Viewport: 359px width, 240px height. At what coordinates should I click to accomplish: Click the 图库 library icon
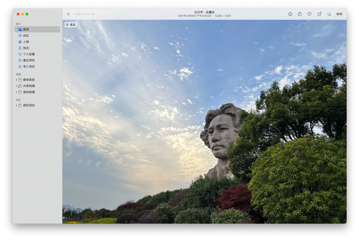[x=20, y=29]
